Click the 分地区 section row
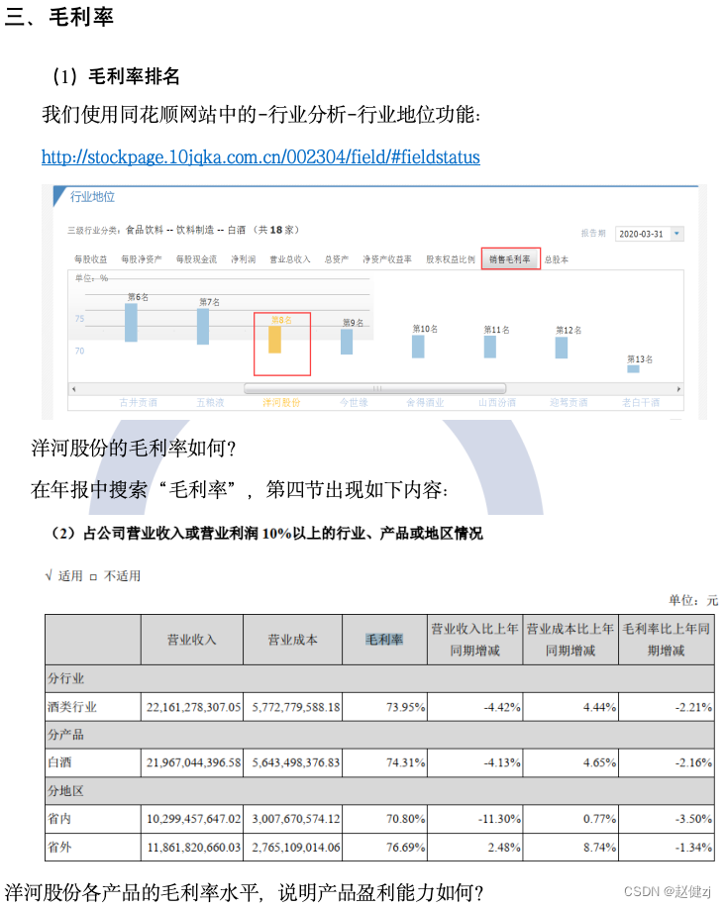The image size is (726, 908). [379, 791]
